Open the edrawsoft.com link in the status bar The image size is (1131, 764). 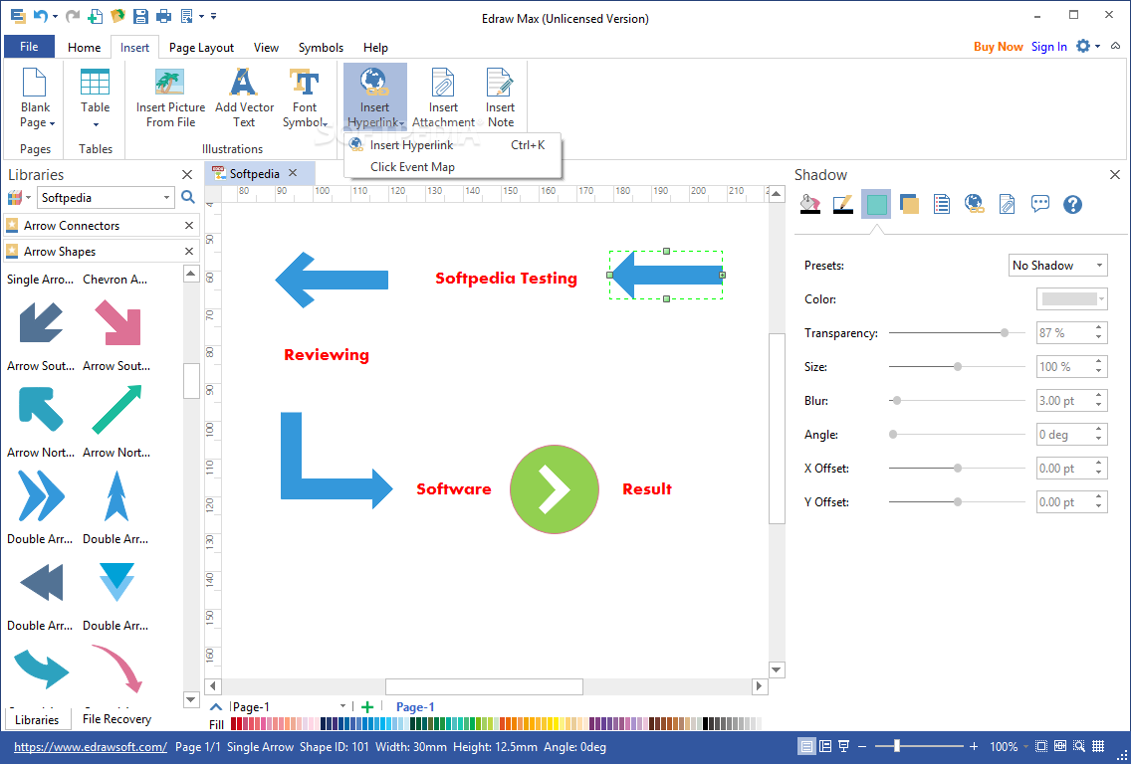point(91,747)
